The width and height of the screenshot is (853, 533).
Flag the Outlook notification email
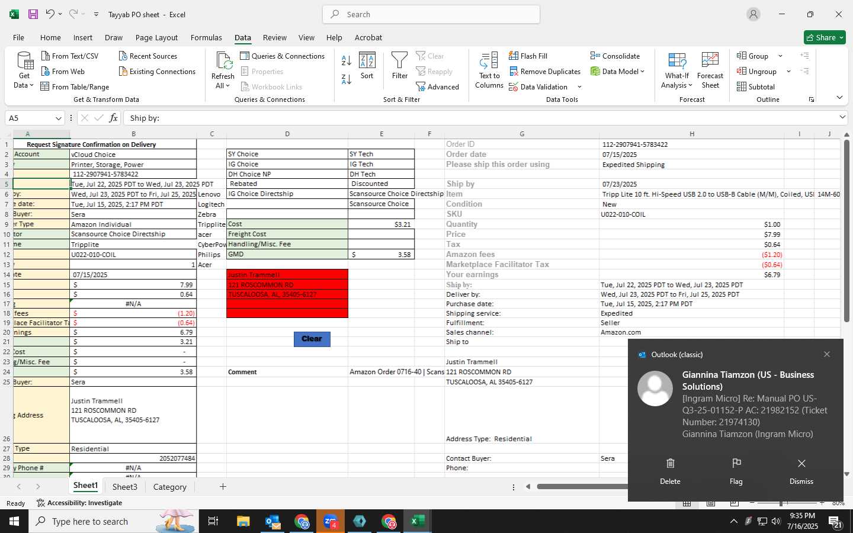736,471
